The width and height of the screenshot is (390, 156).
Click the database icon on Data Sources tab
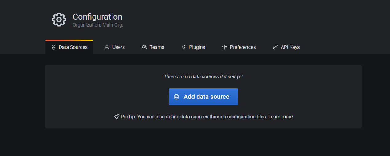pyautogui.click(x=53, y=47)
